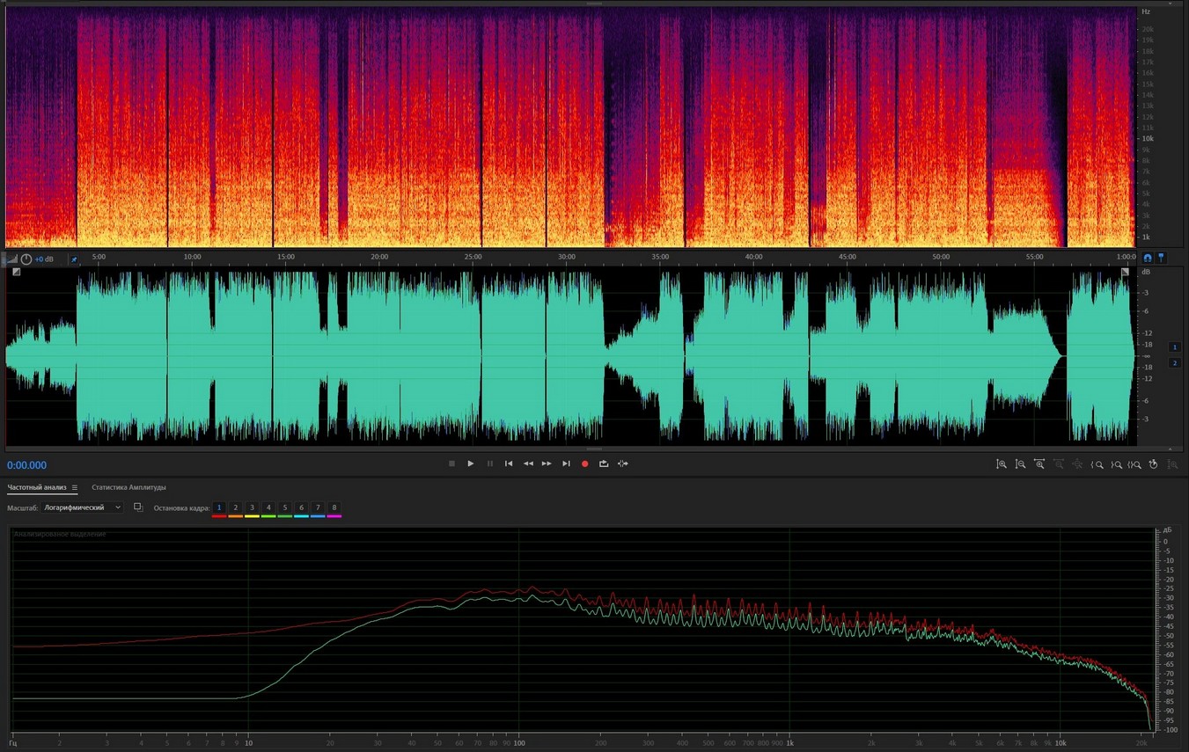The width and height of the screenshot is (1189, 752).
Task: Click the 0:00.000 timecode field
Action: [x=27, y=465]
